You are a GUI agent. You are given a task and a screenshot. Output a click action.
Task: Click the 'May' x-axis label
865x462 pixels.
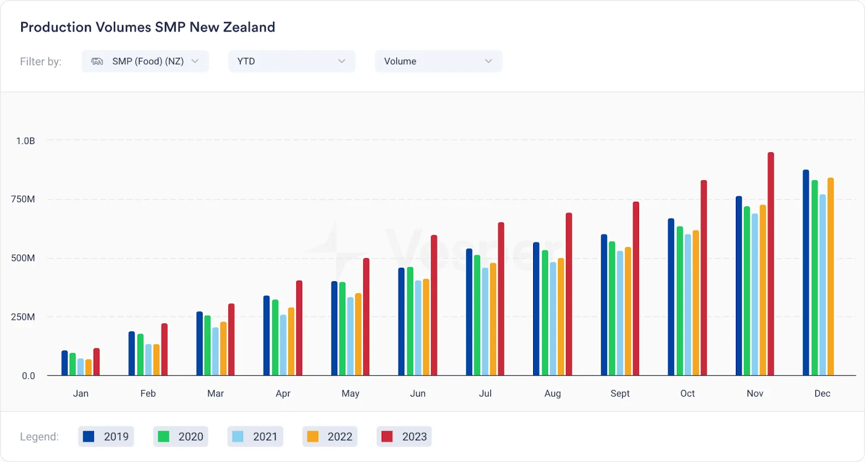pyautogui.click(x=350, y=393)
